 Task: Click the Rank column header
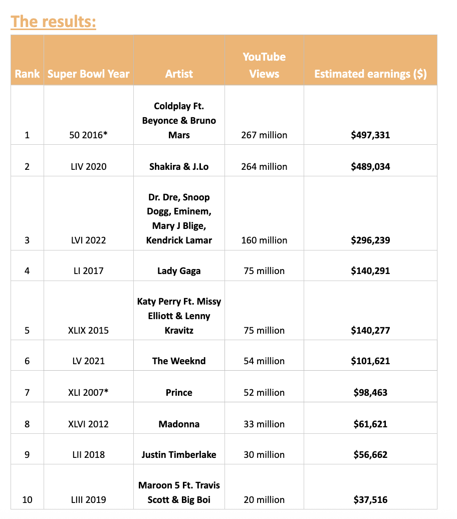27,74
